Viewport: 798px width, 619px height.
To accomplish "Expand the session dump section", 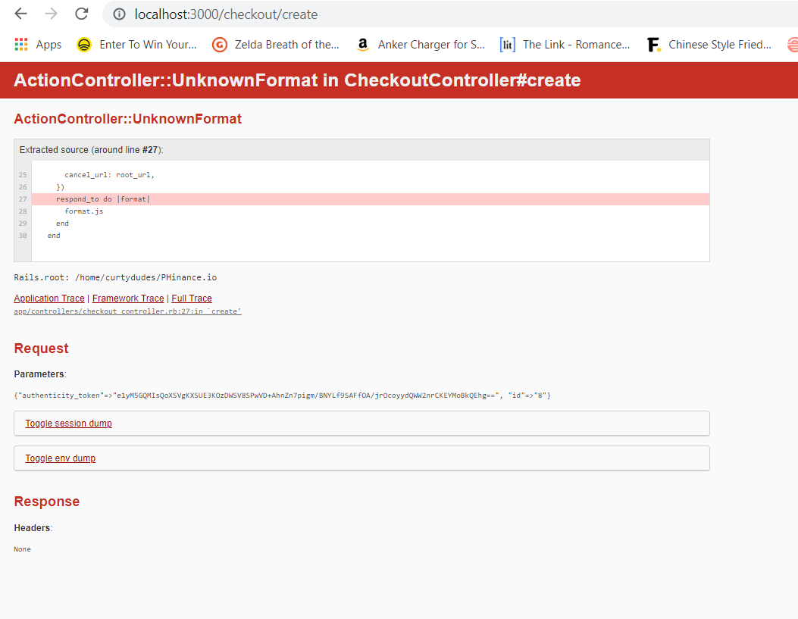I will pos(68,423).
